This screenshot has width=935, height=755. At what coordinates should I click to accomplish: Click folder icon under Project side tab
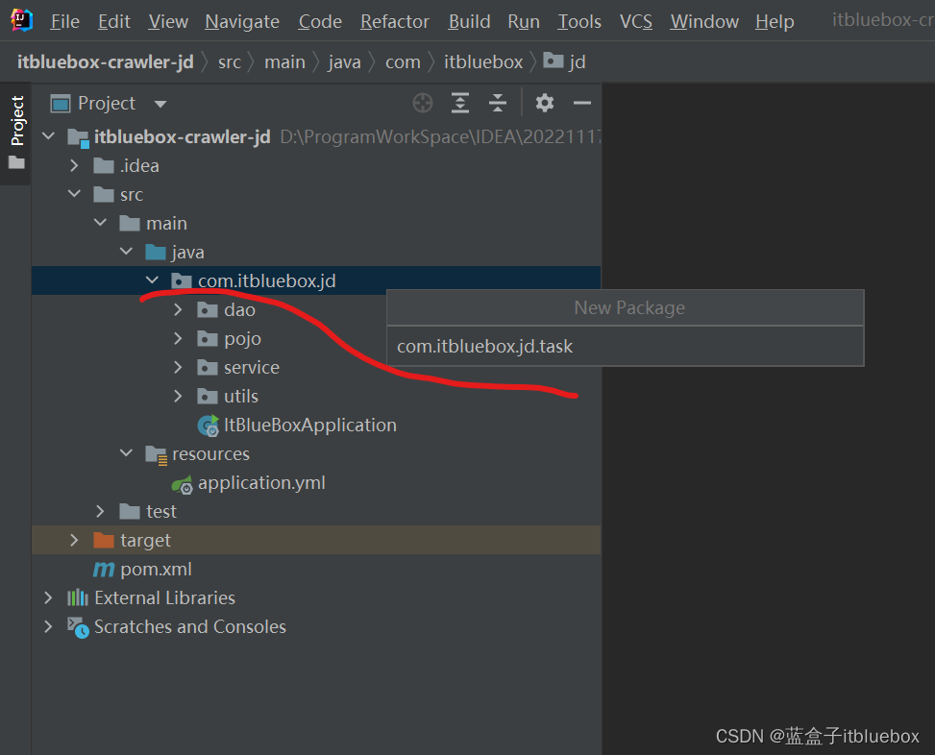pyautogui.click(x=16, y=162)
